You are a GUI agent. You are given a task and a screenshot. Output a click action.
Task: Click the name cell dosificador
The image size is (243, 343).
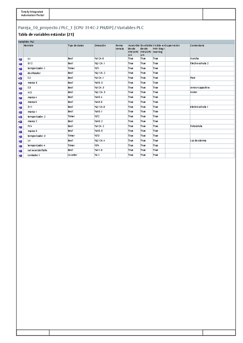point(45,73)
